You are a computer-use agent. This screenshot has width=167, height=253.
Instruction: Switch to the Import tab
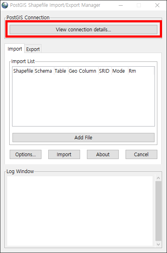coord(15,49)
